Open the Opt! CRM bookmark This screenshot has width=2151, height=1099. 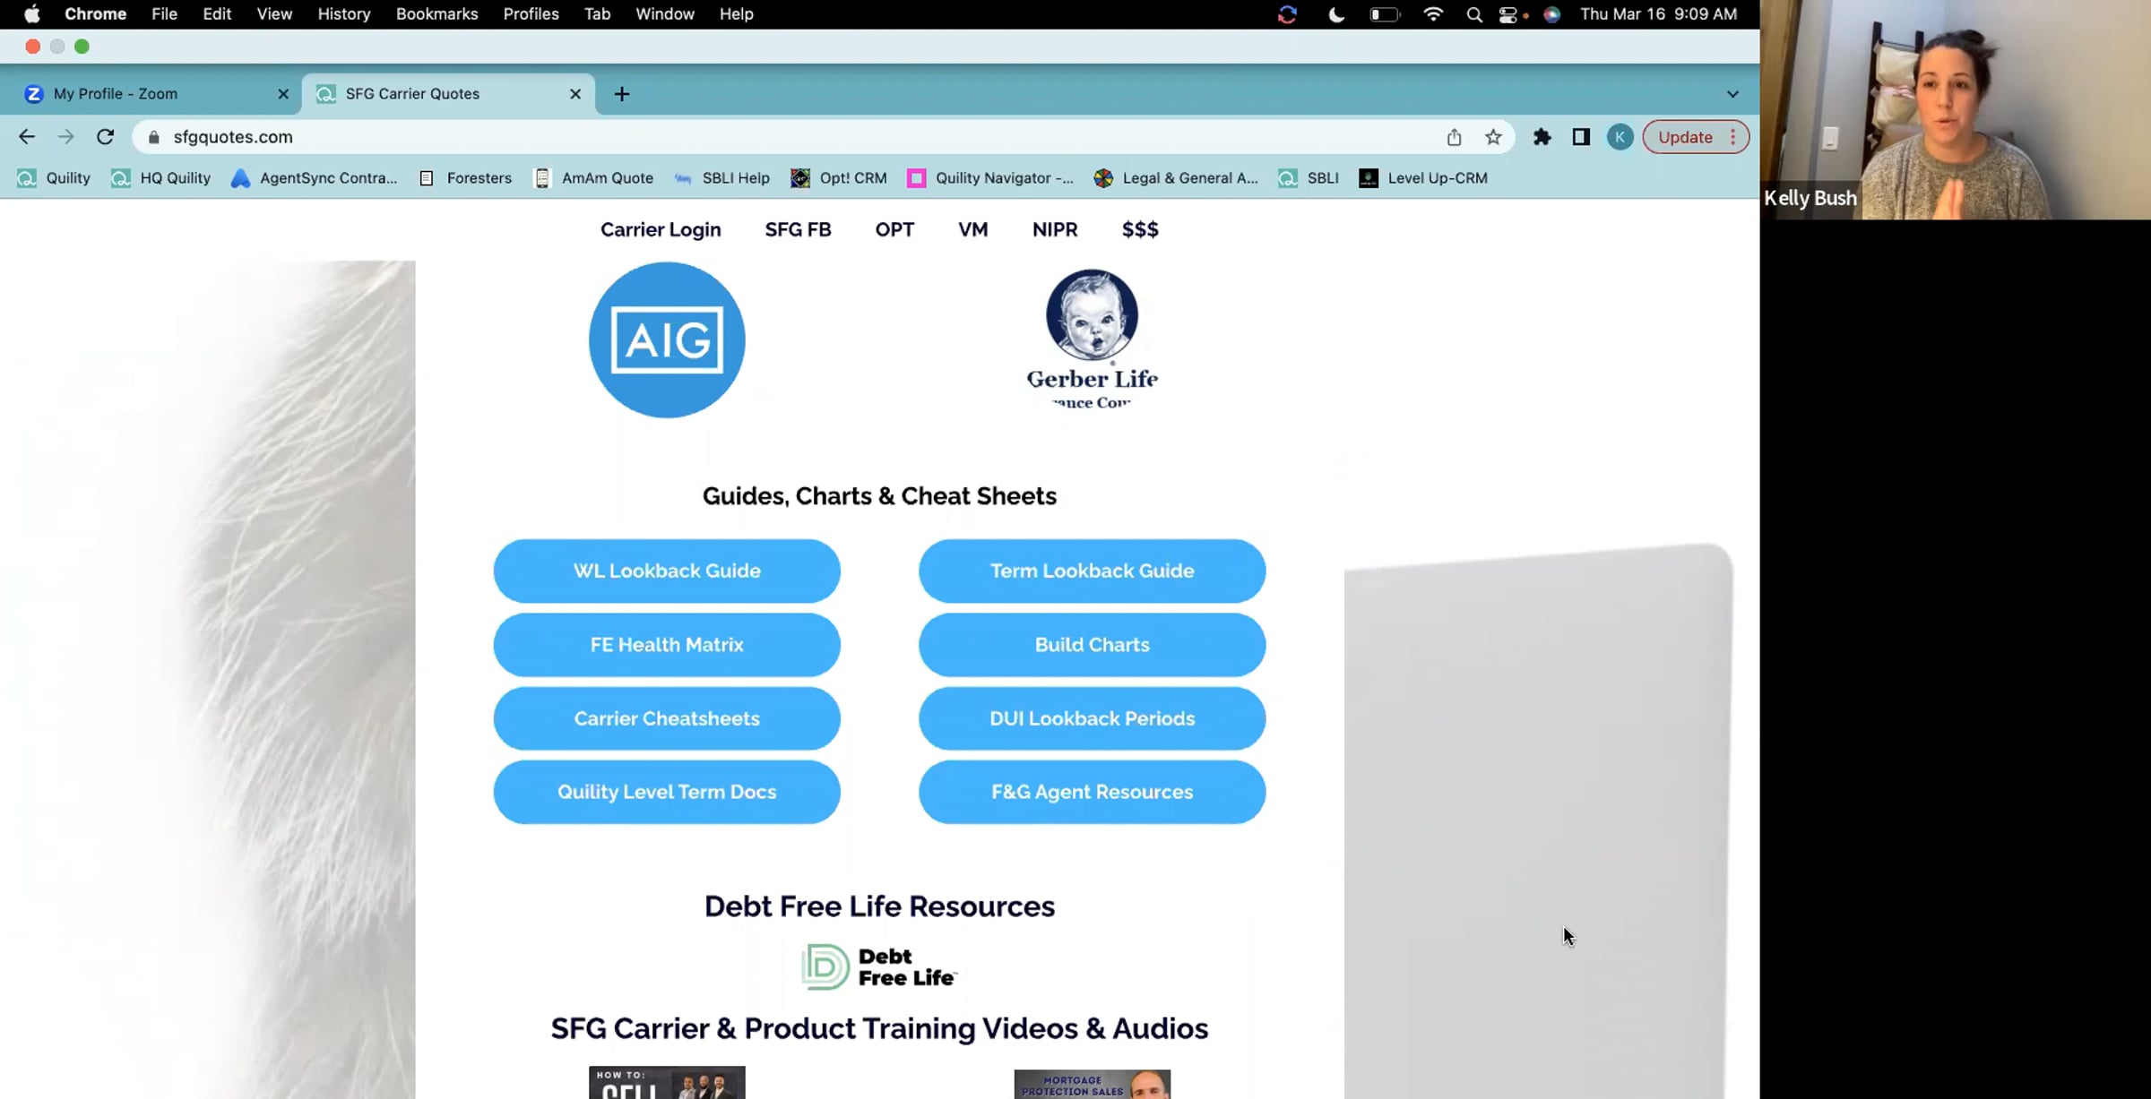[839, 178]
